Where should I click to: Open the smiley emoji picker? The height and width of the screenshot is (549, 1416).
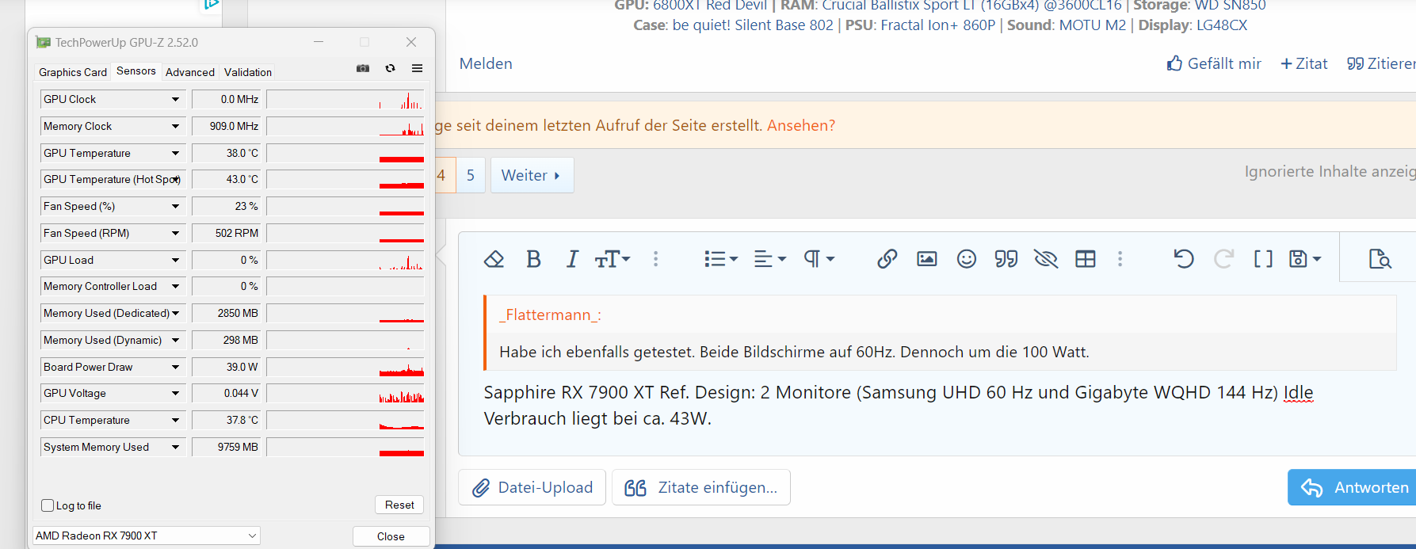[x=966, y=259]
